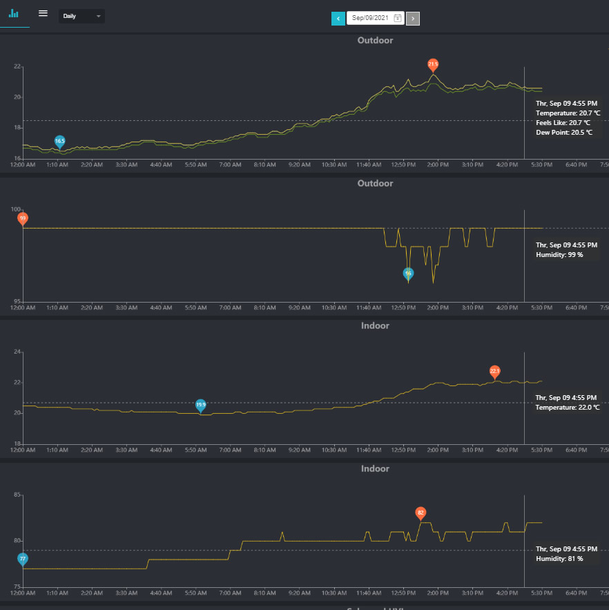This screenshot has width=609, height=610.
Task: Go to the next day
Action: [x=412, y=19]
